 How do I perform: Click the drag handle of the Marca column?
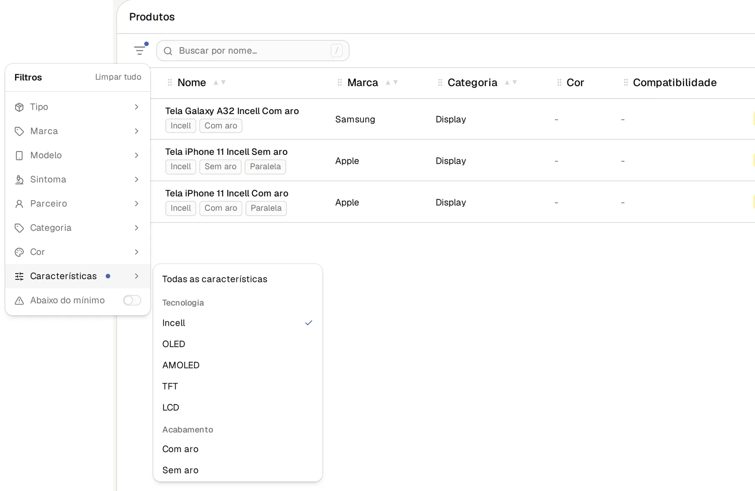click(340, 83)
